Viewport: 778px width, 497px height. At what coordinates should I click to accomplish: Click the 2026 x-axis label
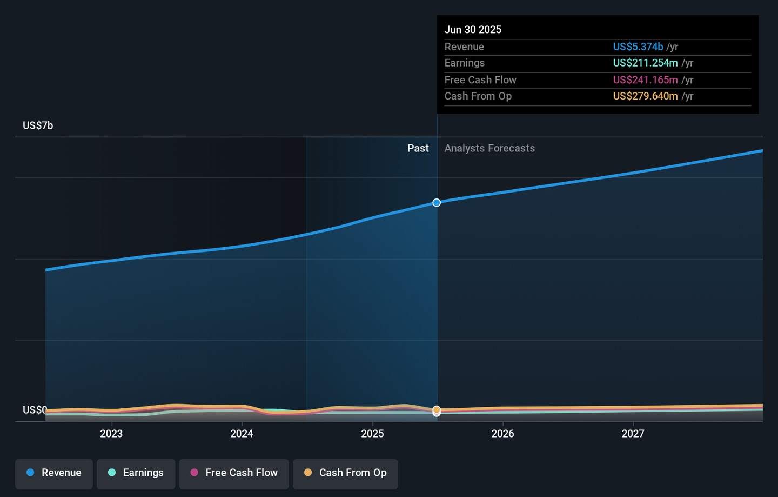(502, 434)
